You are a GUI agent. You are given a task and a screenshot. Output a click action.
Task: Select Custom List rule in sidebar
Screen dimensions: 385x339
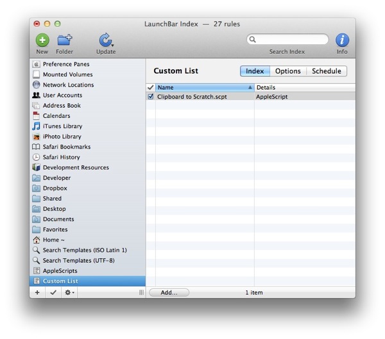[x=87, y=281]
